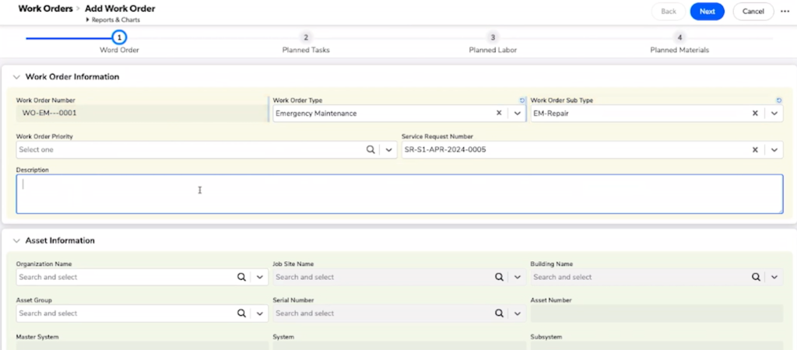Click the Building Name search icon
The height and width of the screenshot is (350, 797).
[756, 277]
